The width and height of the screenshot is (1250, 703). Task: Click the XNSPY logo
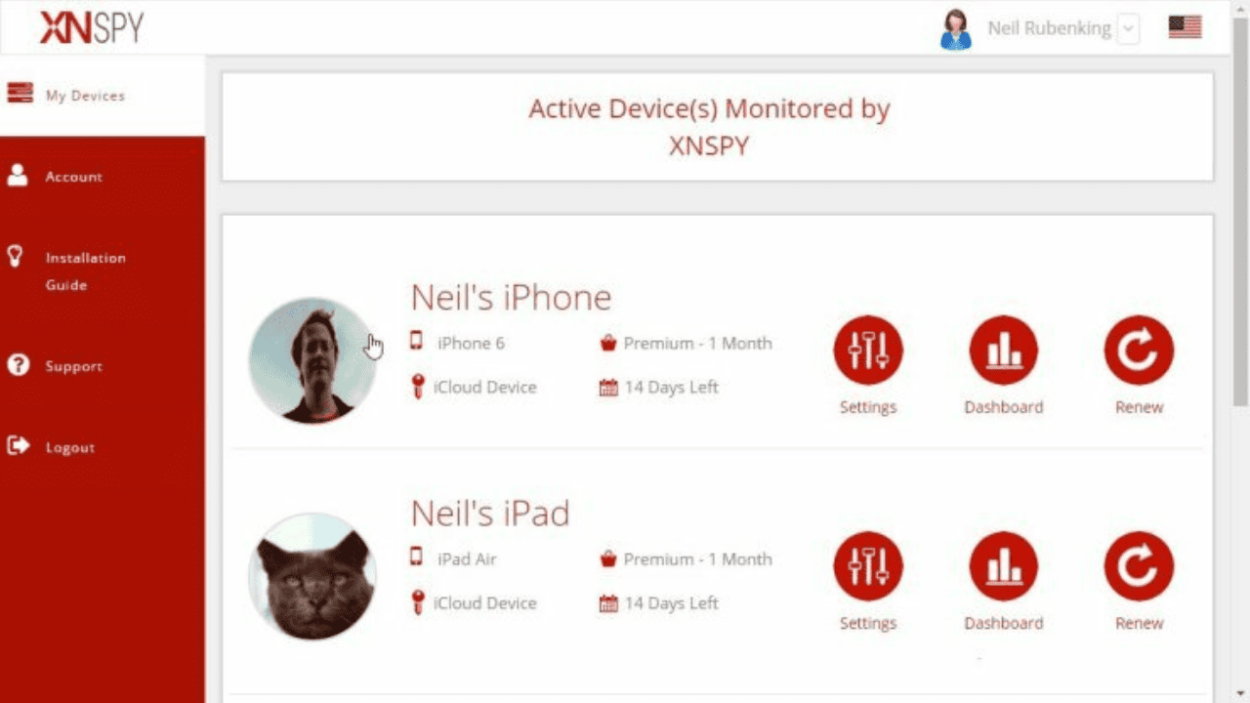click(91, 27)
